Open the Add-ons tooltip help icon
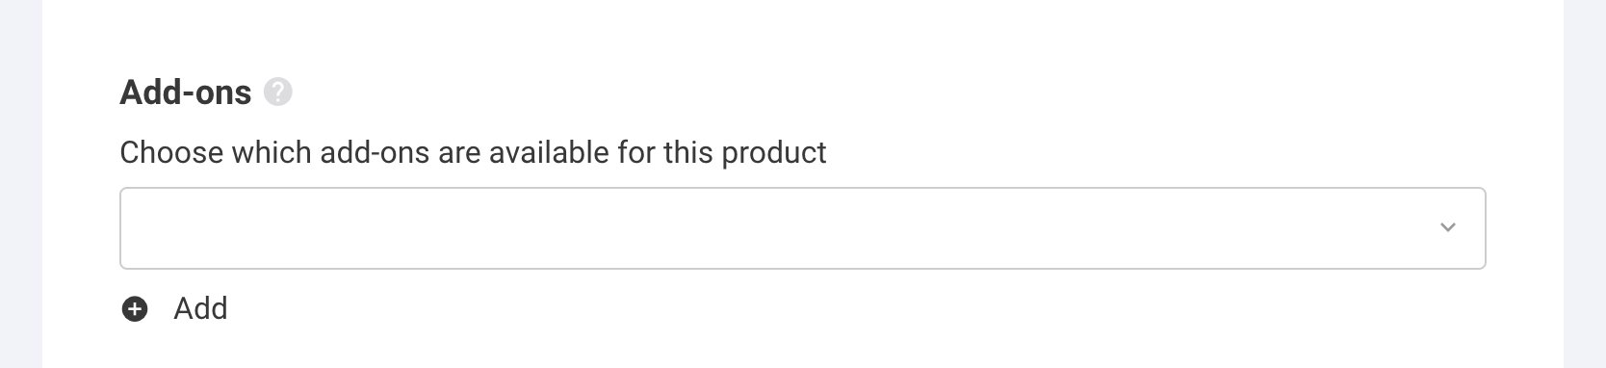This screenshot has height=368, width=1606. (x=277, y=92)
